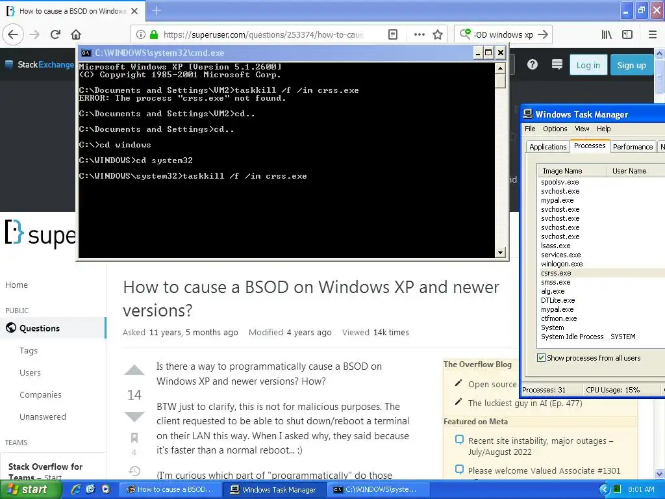Show question activity history clock icon

134,470
